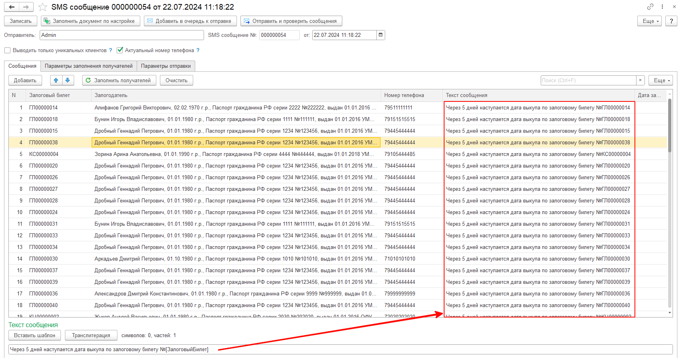Click message text ending with №ГЛ00000036
685x358 pixels.
pyautogui.click(x=538, y=293)
